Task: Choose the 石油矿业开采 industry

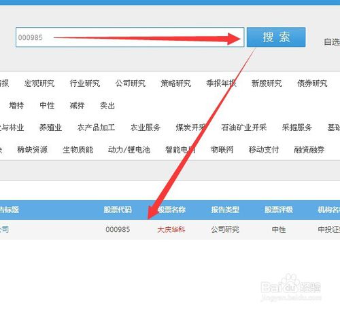Action: (x=244, y=128)
